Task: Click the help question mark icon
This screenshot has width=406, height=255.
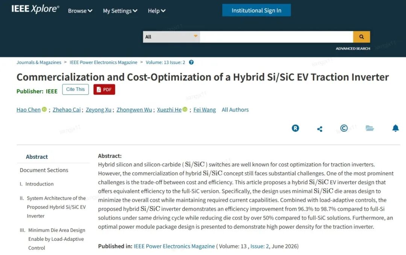Action: [x=191, y=62]
